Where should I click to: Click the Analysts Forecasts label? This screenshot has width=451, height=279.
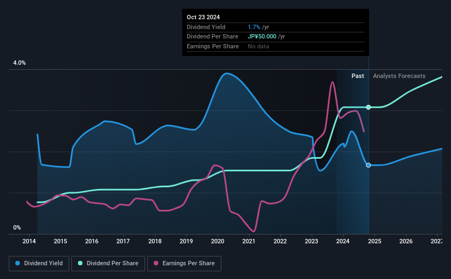pos(399,76)
